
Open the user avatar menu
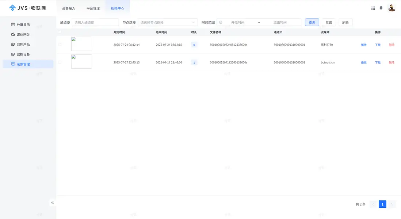point(391,8)
